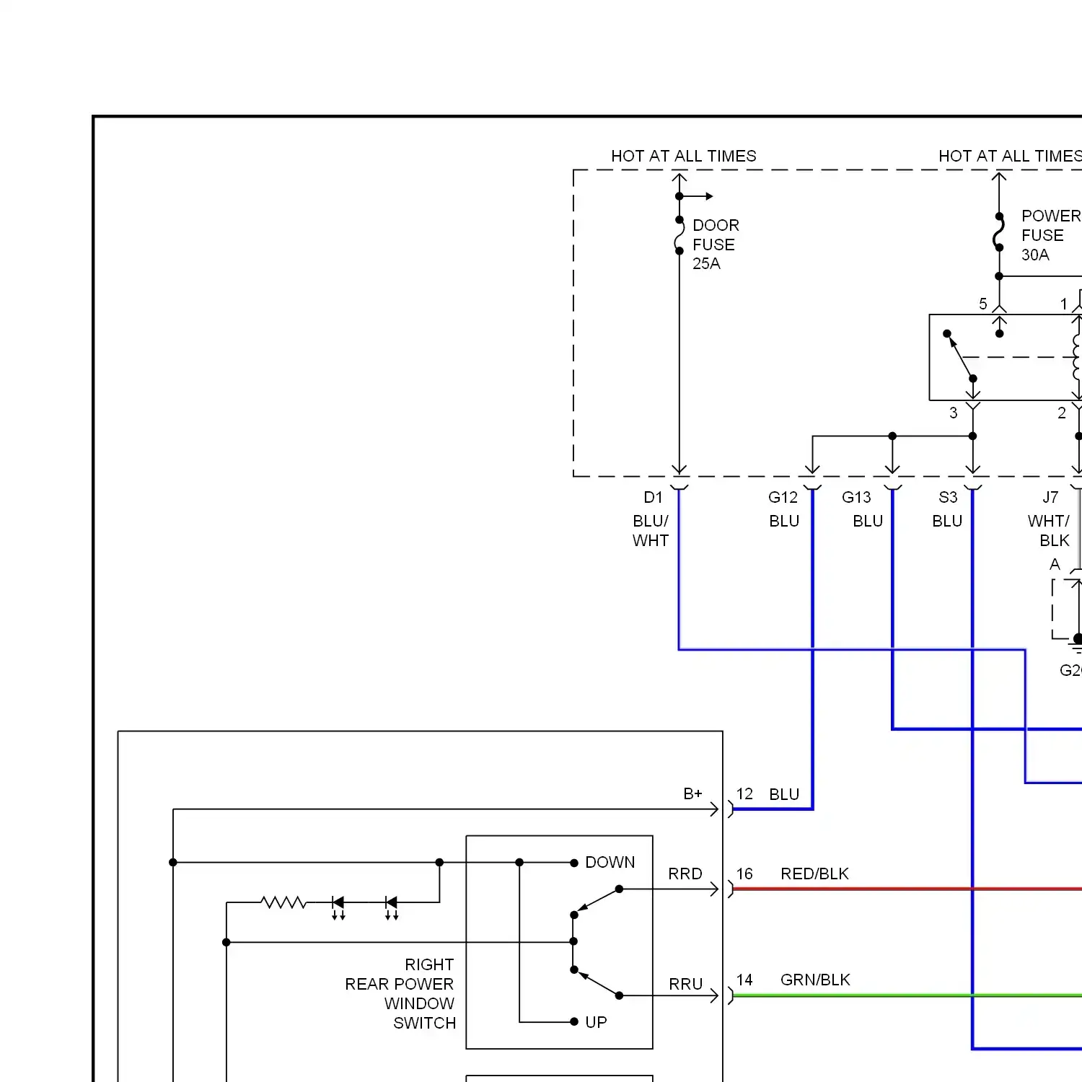The height and width of the screenshot is (1082, 1082).
Task: Click the G13 connector label
Action: 856,498
